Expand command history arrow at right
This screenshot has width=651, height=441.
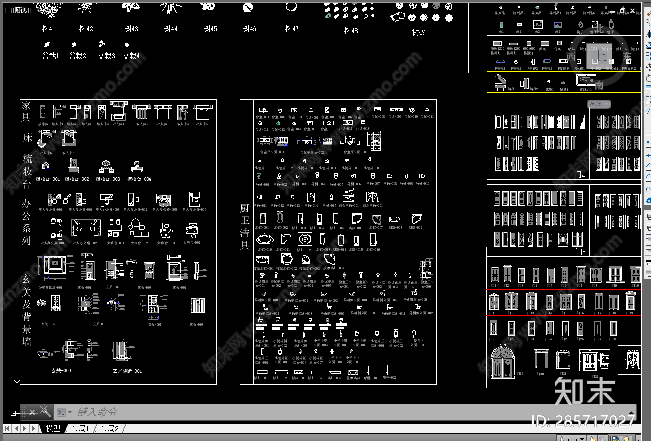[x=631, y=412]
